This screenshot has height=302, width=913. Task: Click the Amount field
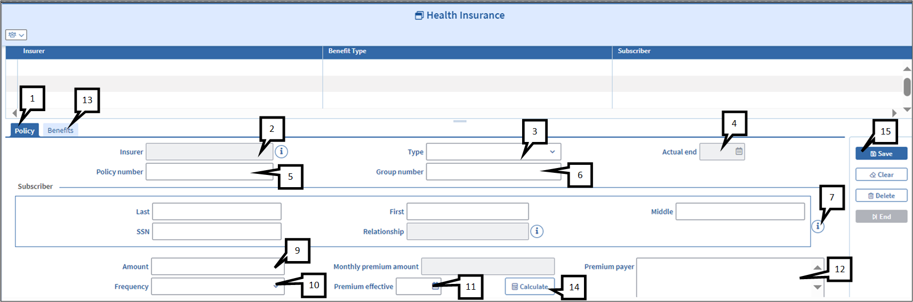(218, 266)
